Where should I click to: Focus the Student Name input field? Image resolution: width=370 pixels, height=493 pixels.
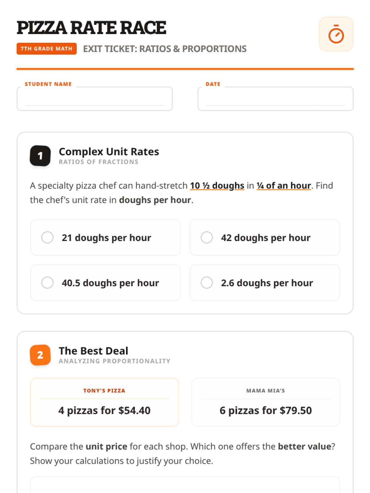click(95, 100)
